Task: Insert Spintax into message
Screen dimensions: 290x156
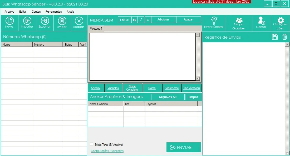Action: click(x=96, y=88)
